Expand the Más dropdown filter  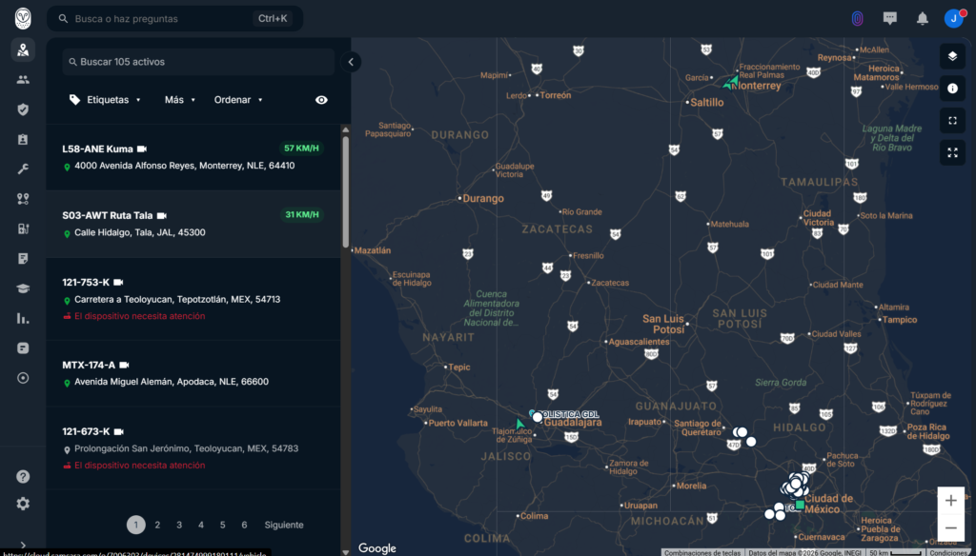[x=179, y=100]
